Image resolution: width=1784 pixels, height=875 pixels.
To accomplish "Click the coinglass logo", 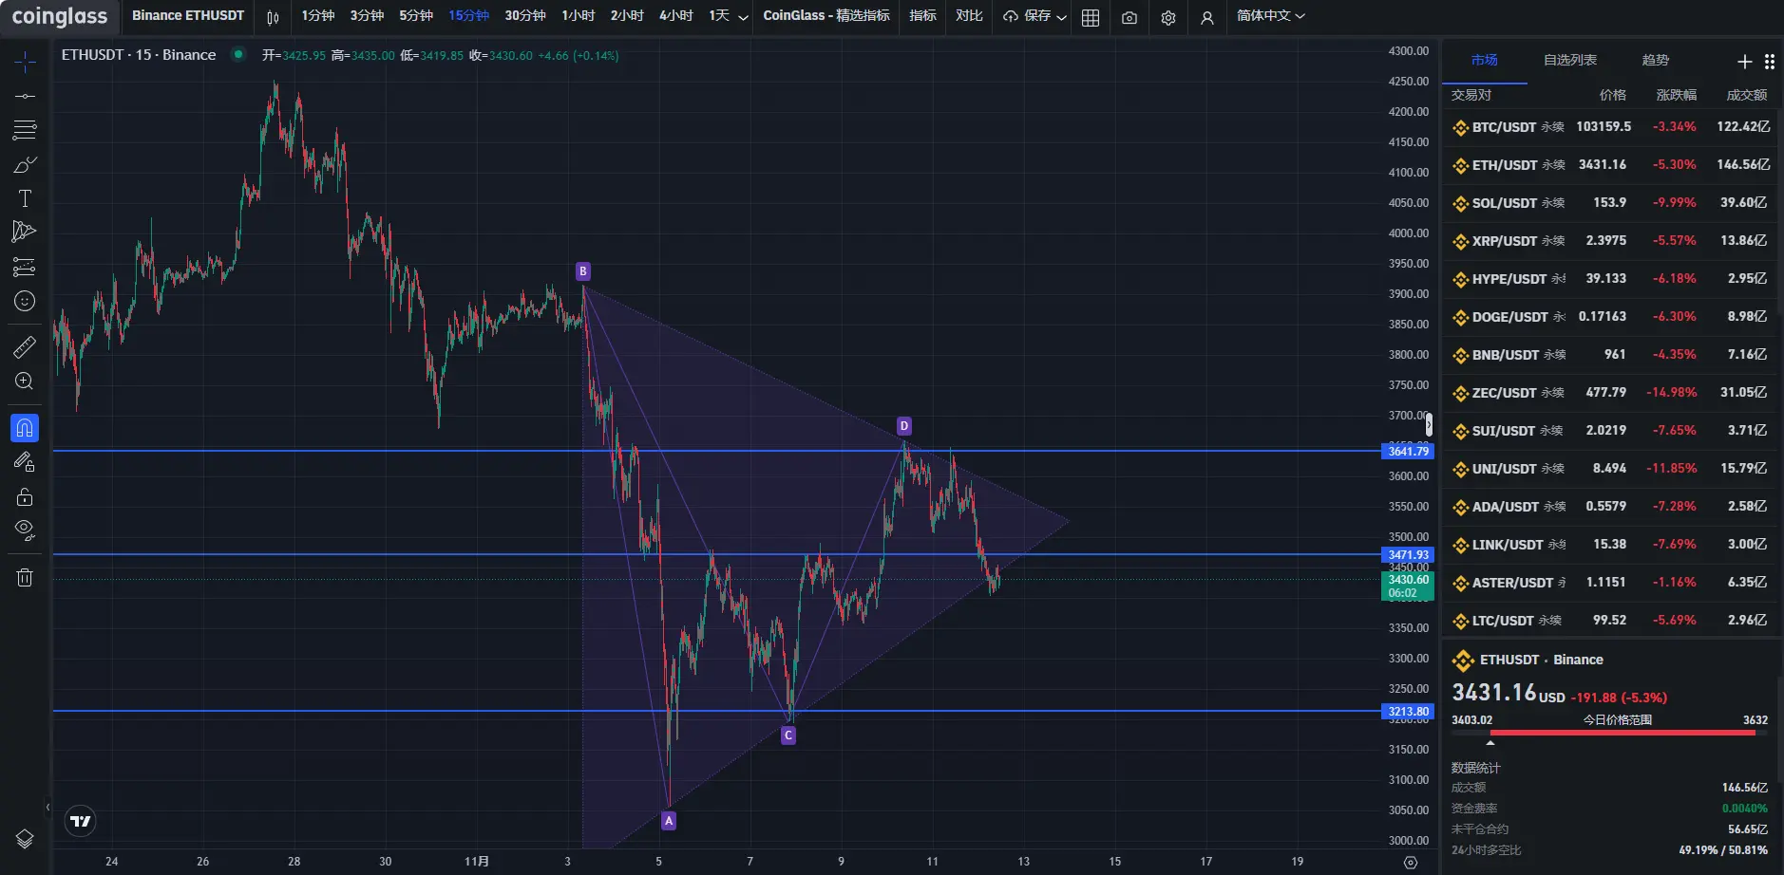I will (x=59, y=16).
